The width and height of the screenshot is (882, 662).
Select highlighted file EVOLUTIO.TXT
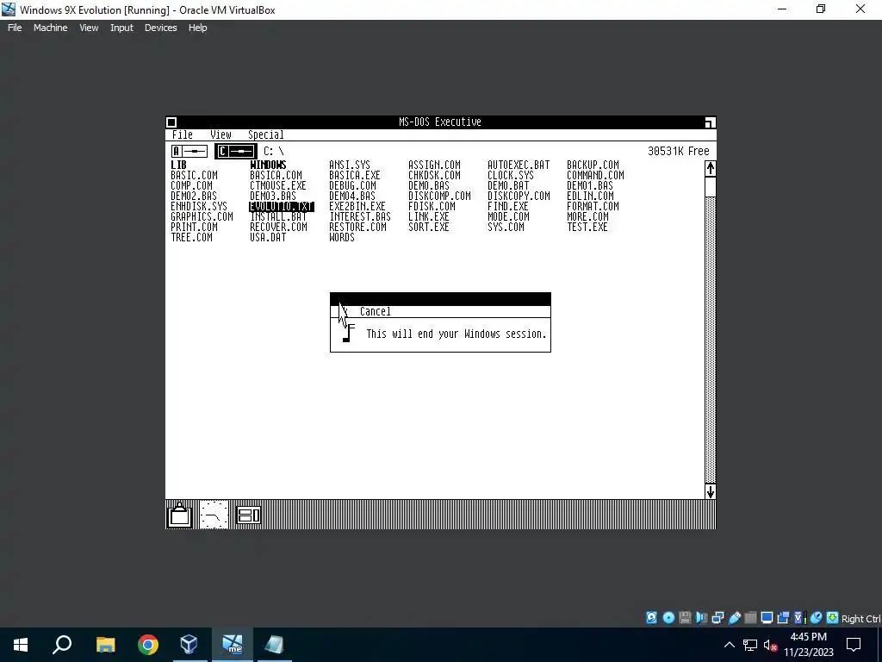(282, 207)
